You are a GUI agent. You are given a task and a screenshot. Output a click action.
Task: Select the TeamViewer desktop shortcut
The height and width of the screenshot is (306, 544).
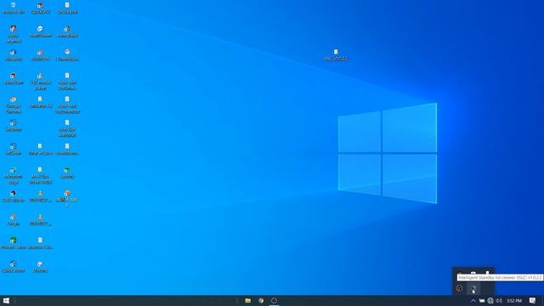click(40, 31)
